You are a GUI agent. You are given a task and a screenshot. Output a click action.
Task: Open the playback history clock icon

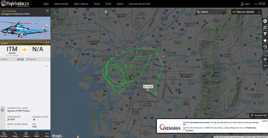point(265,47)
